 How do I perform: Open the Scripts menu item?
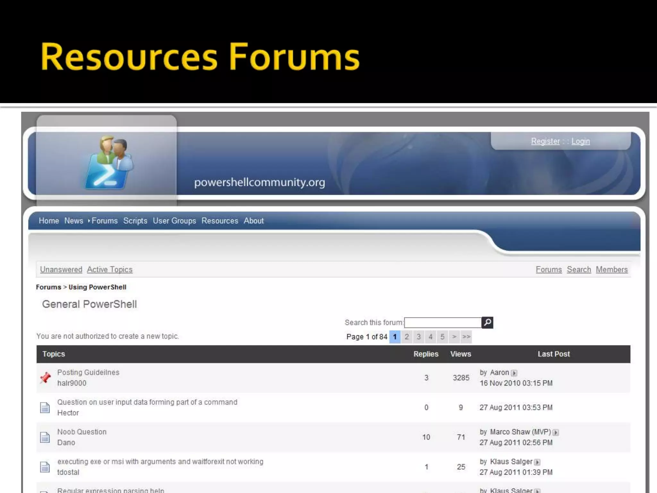pos(135,221)
